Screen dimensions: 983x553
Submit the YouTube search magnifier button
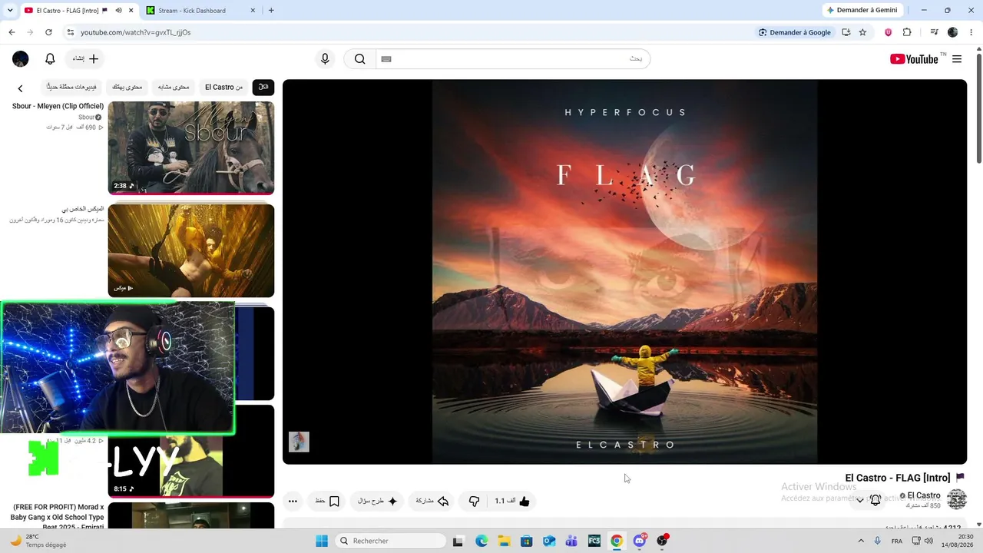tap(359, 59)
